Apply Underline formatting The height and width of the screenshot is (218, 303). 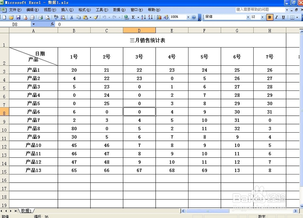coord(283,17)
